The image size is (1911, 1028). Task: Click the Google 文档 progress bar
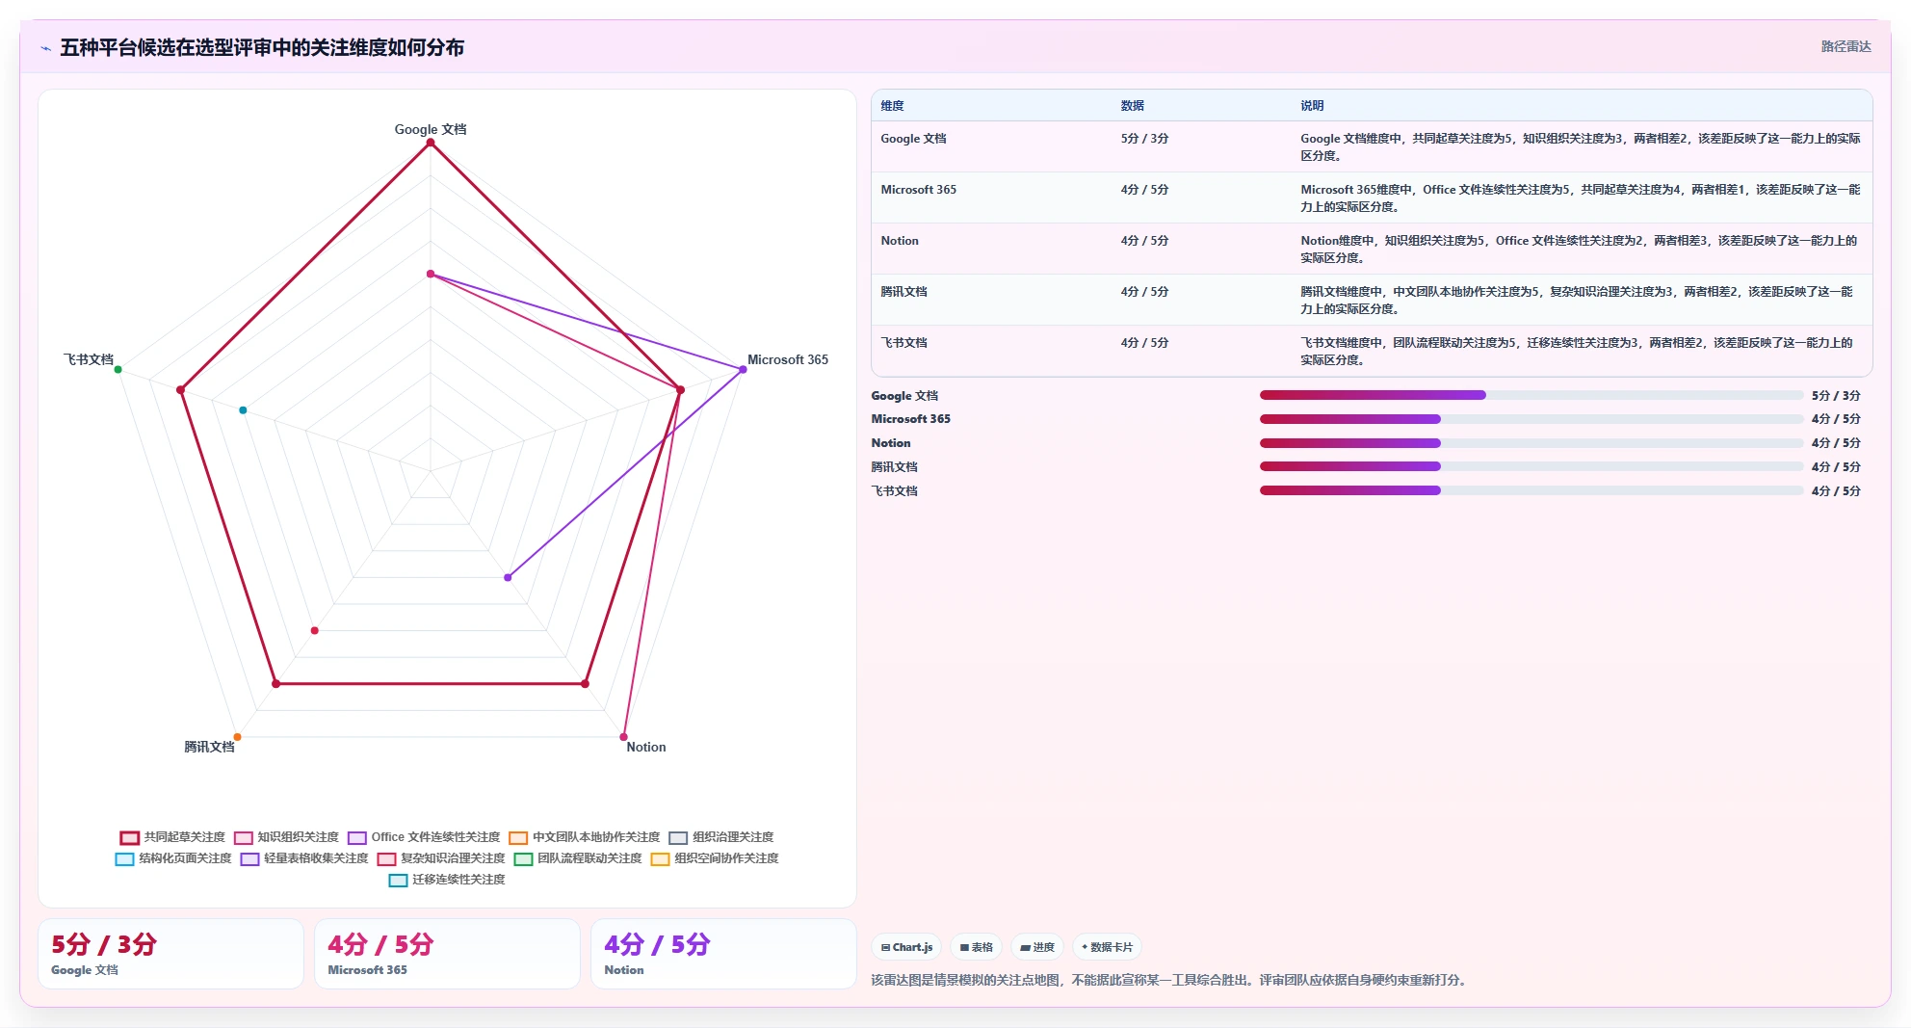click(1531, 395)
